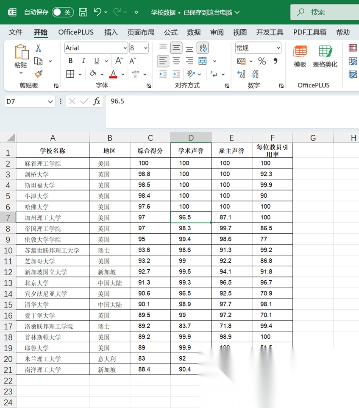Open the 对齐方式 dialog launcher
Viewport: 359px width, 408px height.
coord(227,86)
